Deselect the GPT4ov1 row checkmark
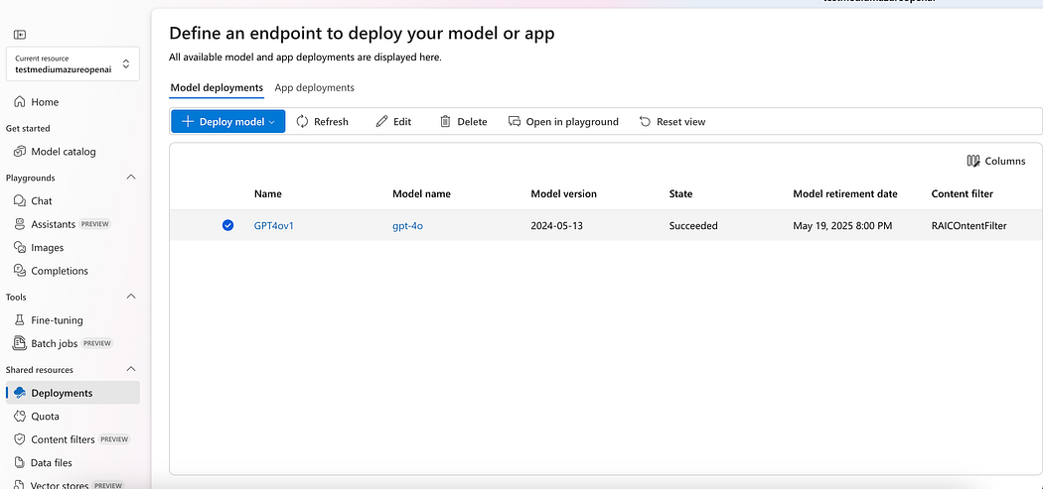 tap(228, 226)
